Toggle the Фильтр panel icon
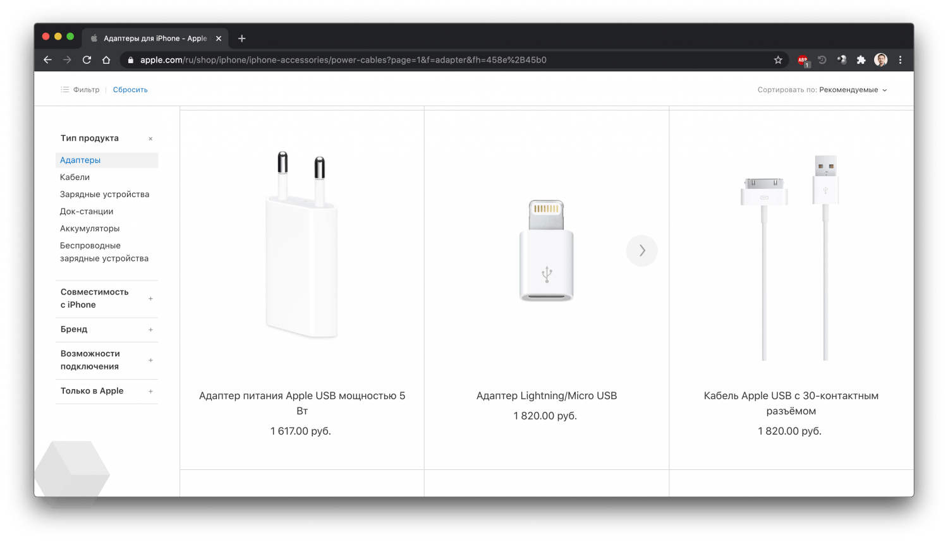The width and height of the screenshot is (948, 542). 64,90
